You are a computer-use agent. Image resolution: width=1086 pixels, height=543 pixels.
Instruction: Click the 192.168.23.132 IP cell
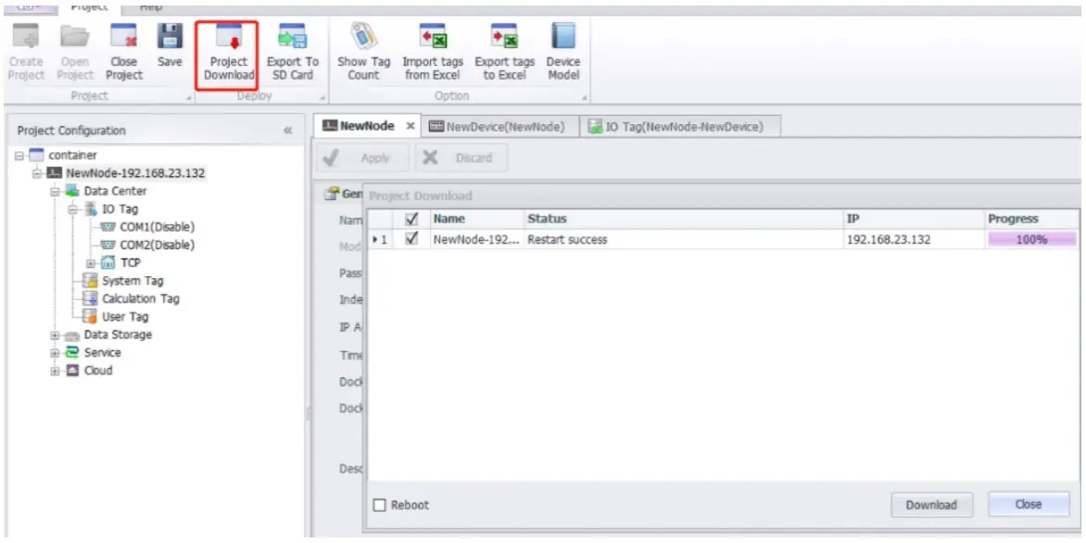coord(914,240)
